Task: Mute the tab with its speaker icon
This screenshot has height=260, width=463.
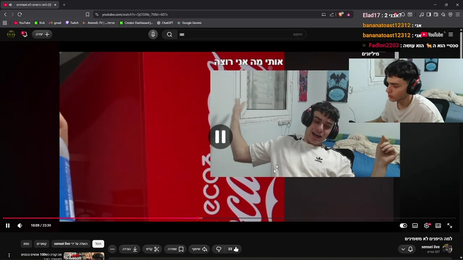Action: 10,5
